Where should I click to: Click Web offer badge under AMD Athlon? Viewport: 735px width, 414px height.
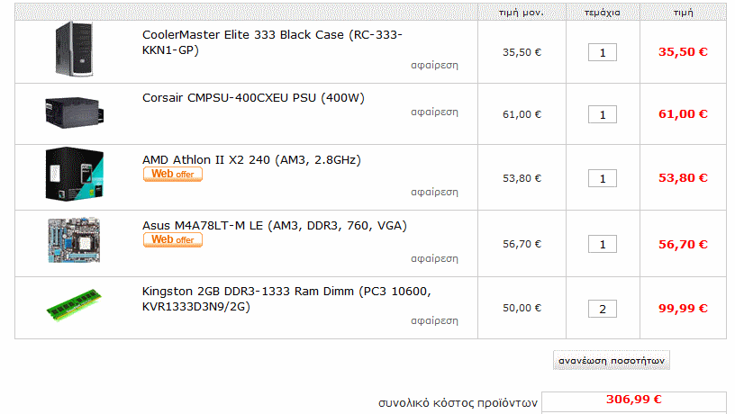coord(173,175)
